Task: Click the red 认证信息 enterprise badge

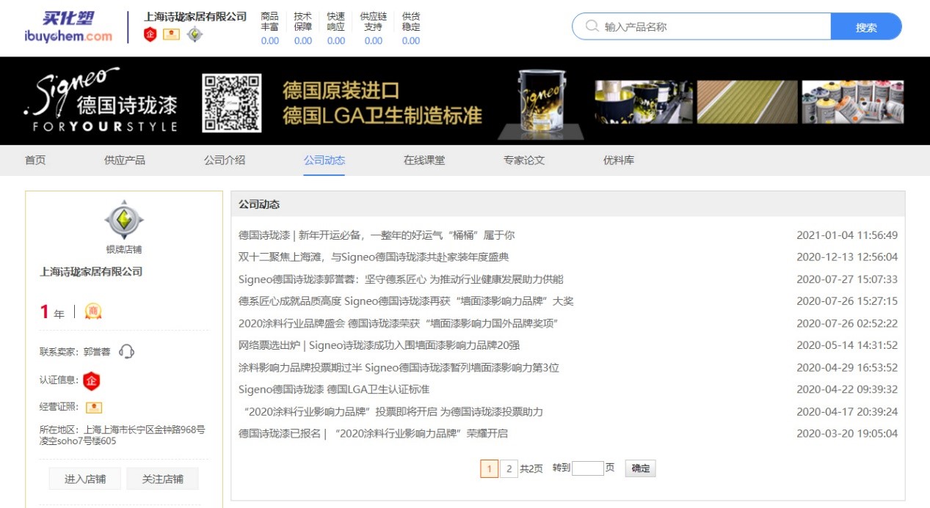Action: coord(91,380)
